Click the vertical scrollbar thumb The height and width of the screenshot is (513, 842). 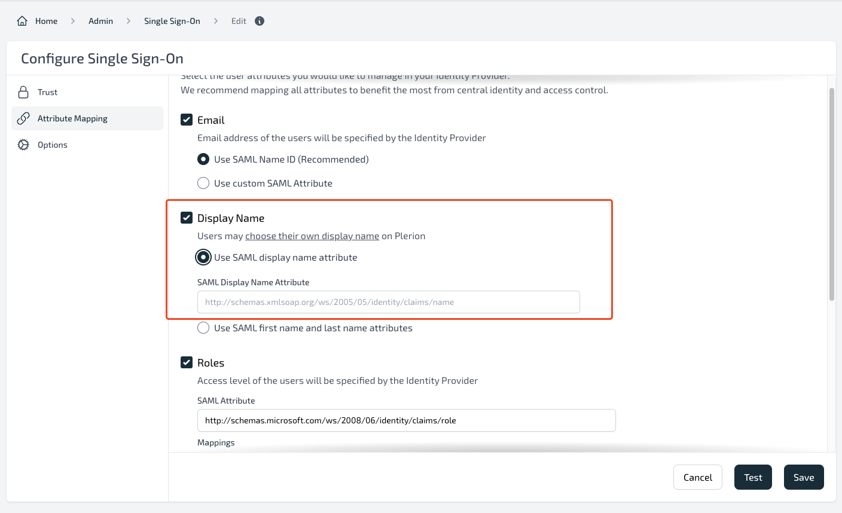pos(832,194)
